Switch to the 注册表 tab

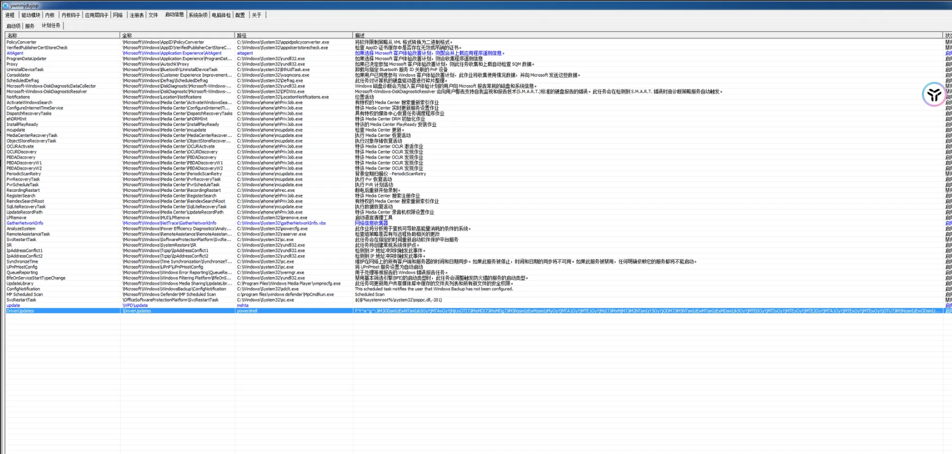[136, 15]
